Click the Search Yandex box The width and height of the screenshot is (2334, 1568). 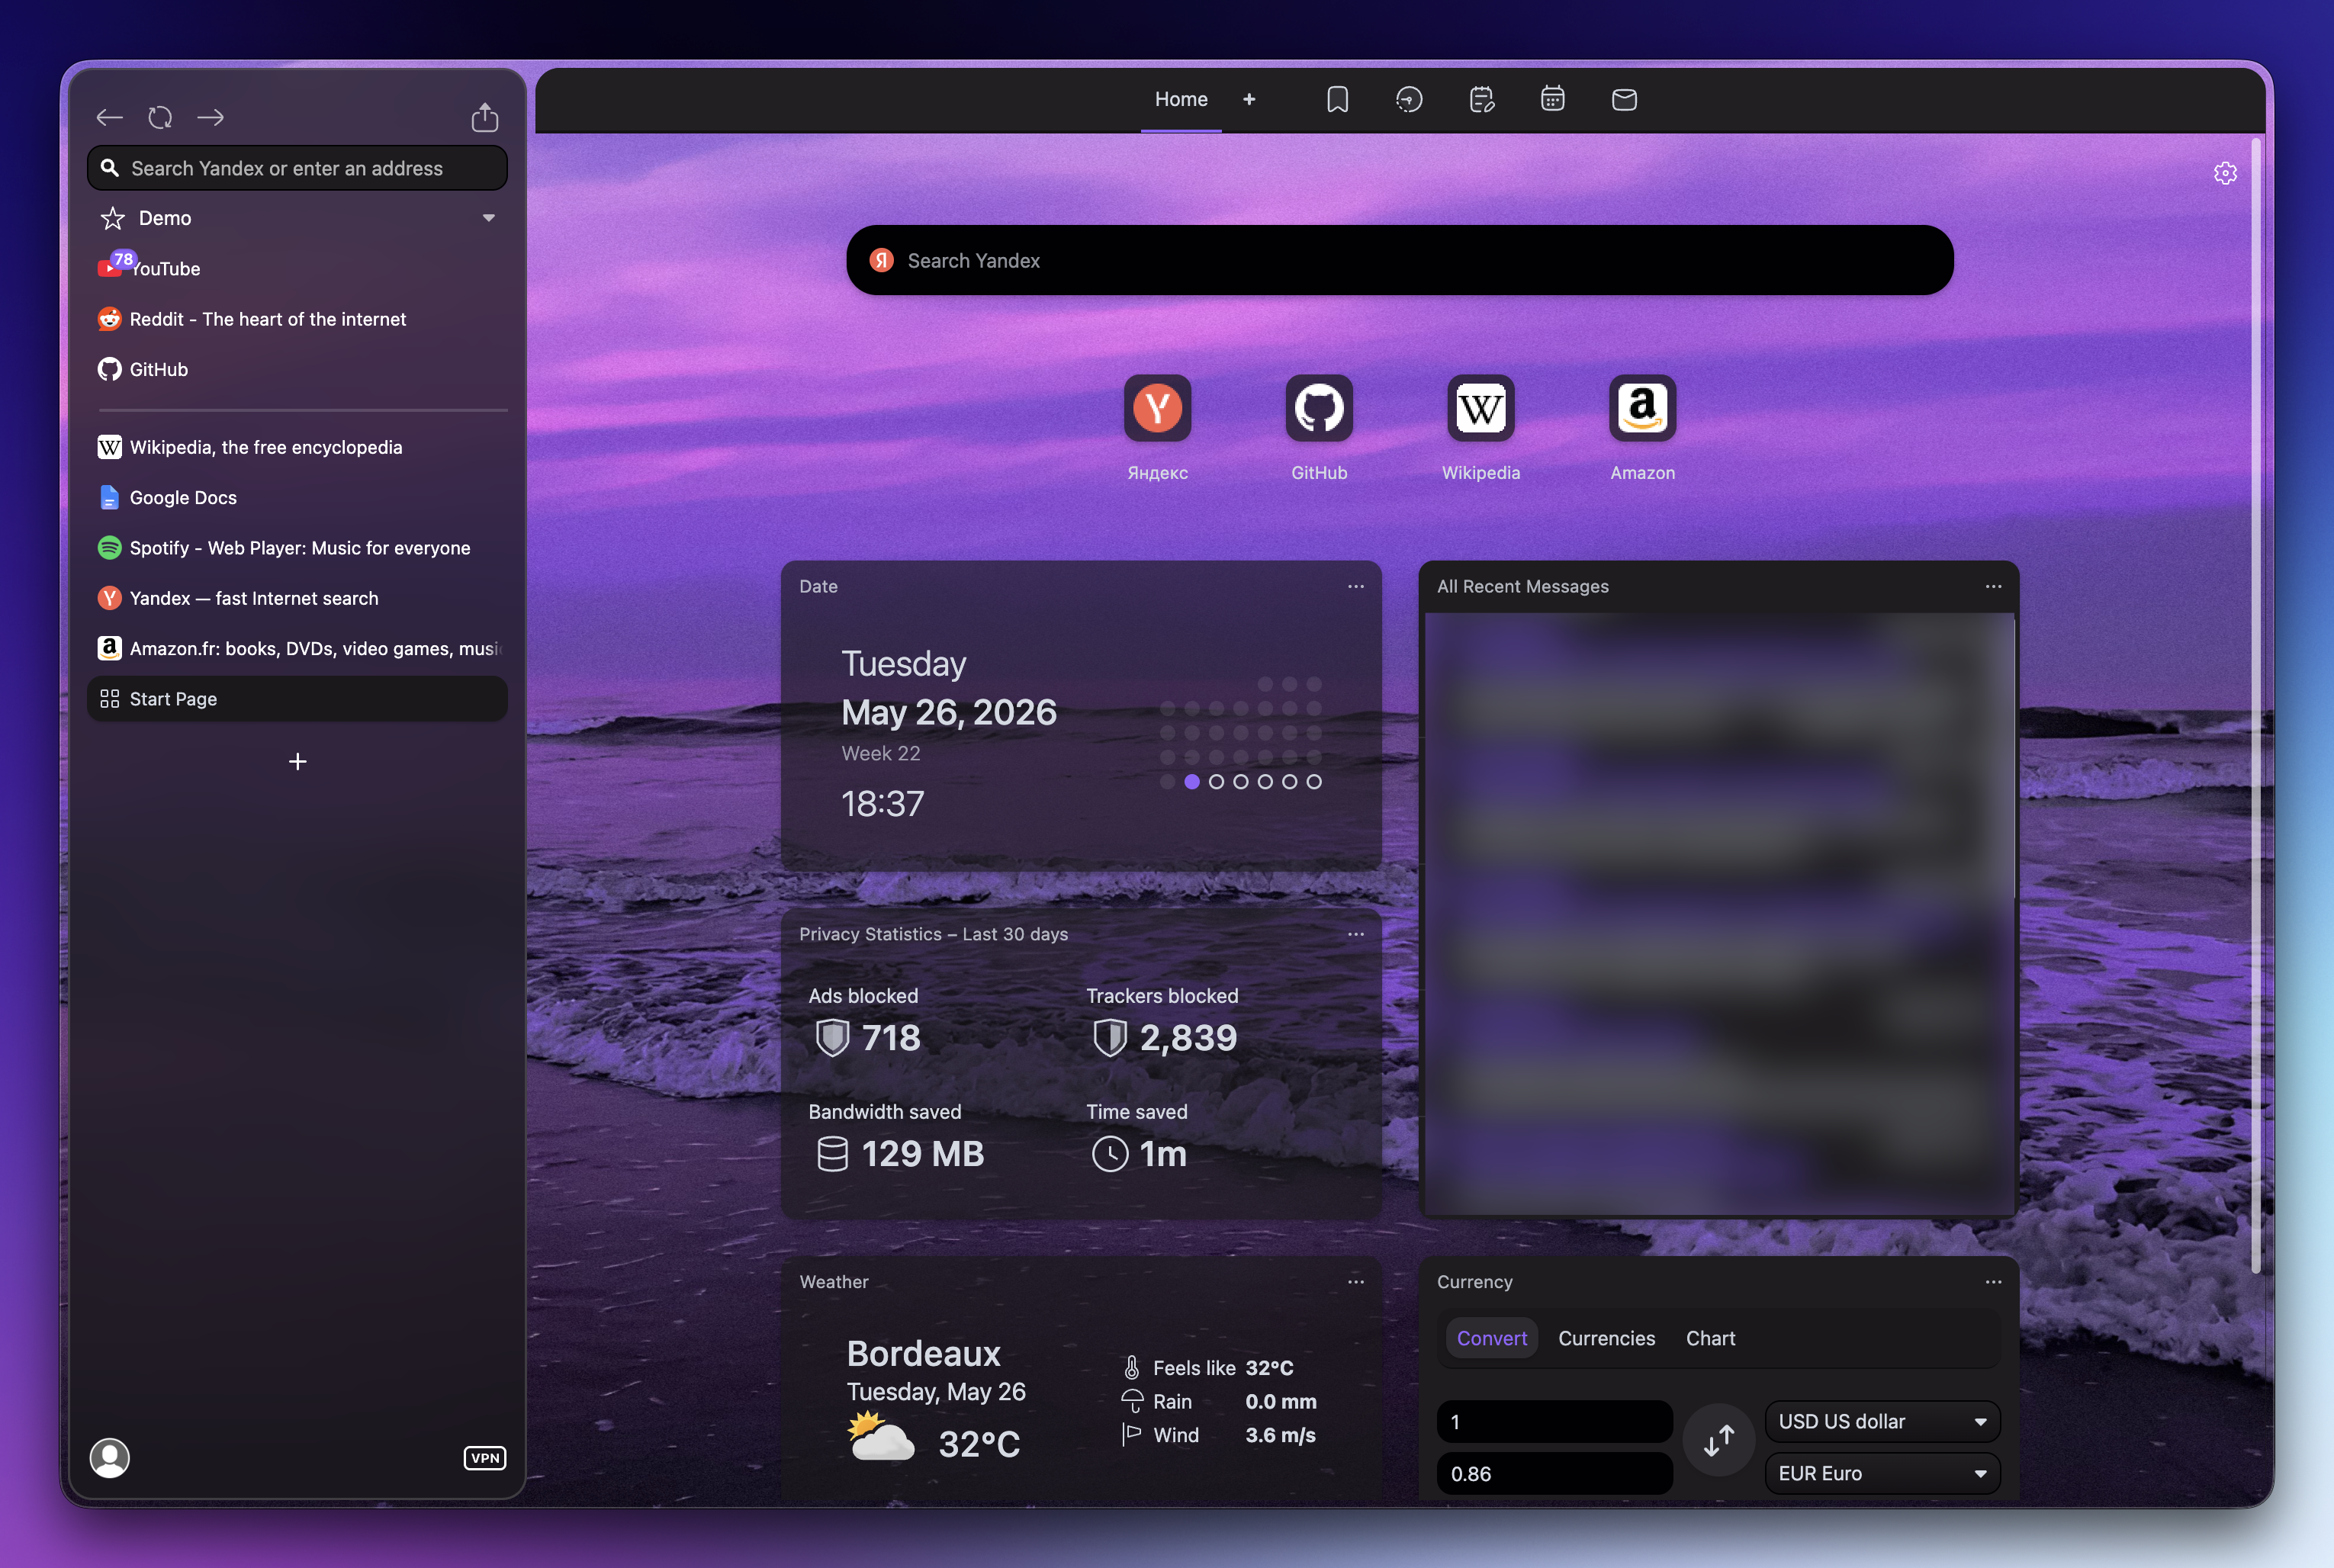[1399, 260]
